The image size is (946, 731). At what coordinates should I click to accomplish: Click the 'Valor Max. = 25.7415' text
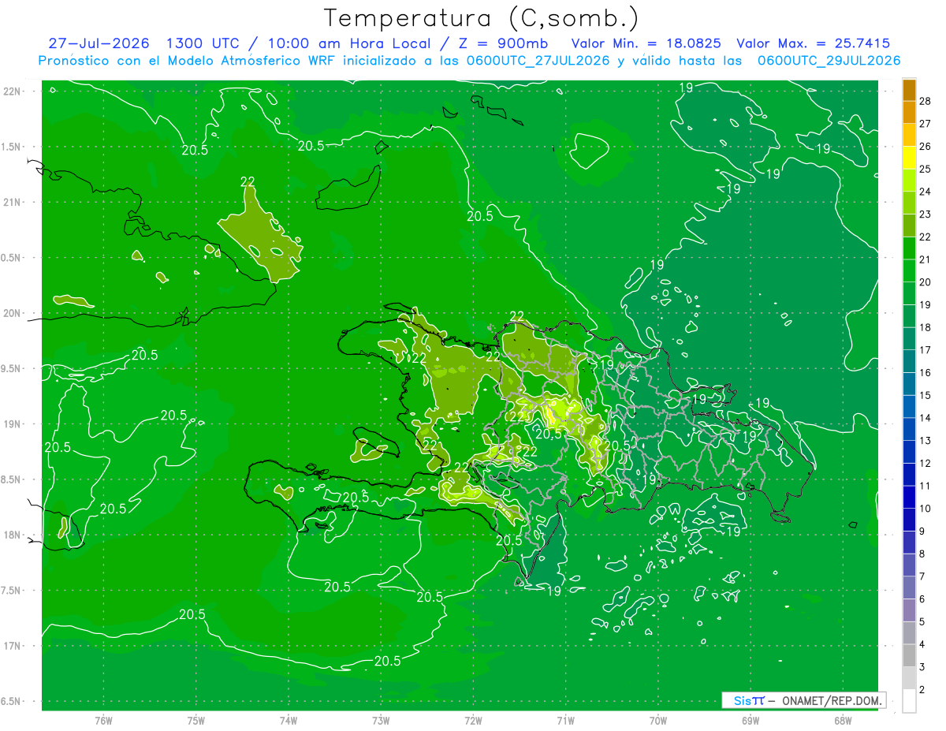813,43
